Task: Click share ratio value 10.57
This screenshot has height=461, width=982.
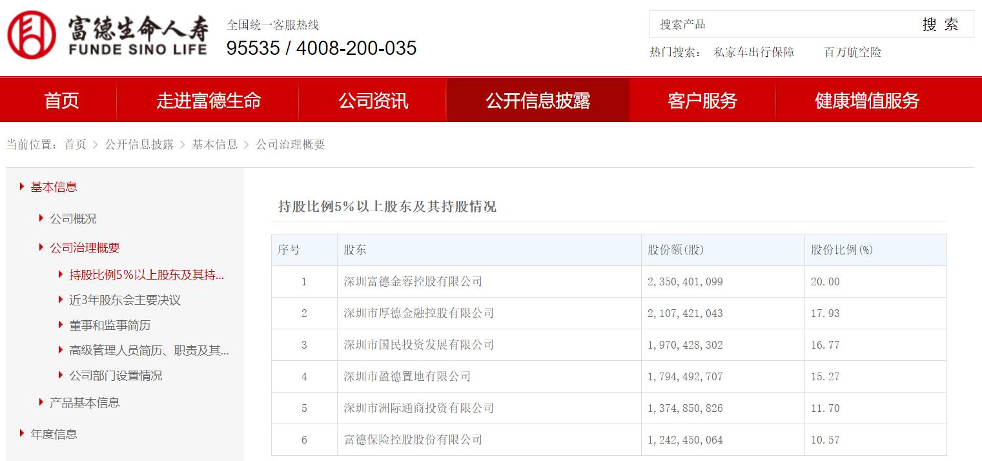Action: click(x=825, y=440)
